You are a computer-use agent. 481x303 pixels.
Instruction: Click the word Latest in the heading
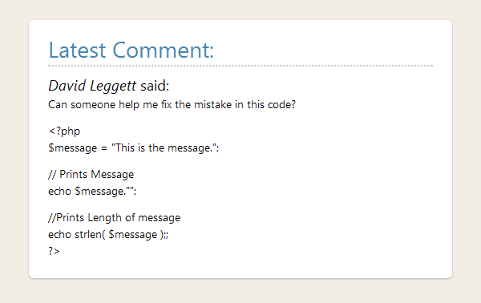point(77,50)
